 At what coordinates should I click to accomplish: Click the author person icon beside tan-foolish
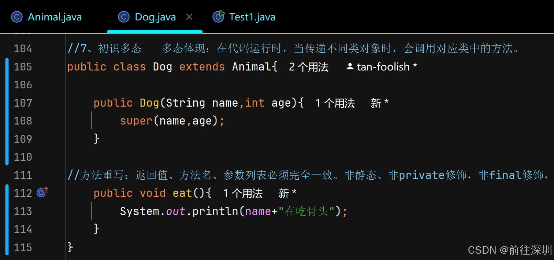pos(350,66)
